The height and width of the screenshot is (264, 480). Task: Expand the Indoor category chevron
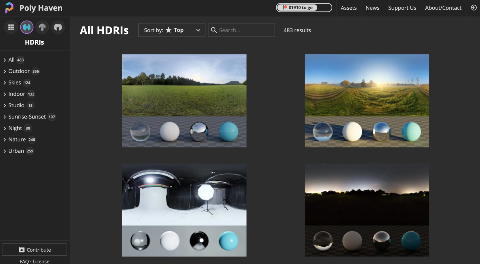4,94
